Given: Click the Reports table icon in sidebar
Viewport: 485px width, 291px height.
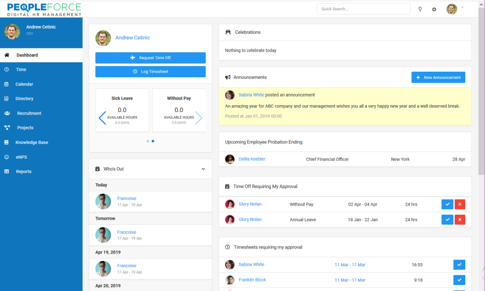Looking at the screenshot, I should tap(7, 172).
